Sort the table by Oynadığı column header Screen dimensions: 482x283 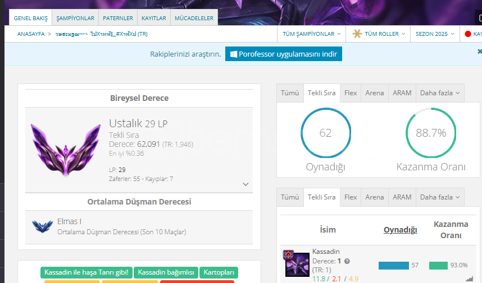pyautogui.click(x=400, y=230)
